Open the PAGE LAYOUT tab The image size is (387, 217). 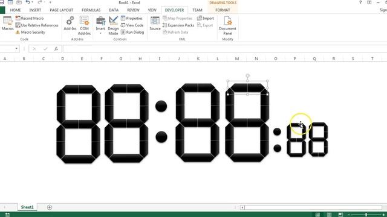coord(62,10)
